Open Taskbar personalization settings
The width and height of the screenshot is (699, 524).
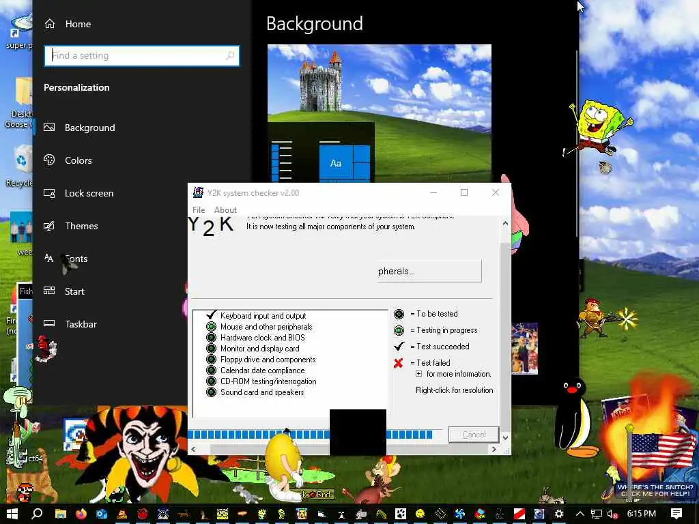pyautogui.click(x=70, y=324)
